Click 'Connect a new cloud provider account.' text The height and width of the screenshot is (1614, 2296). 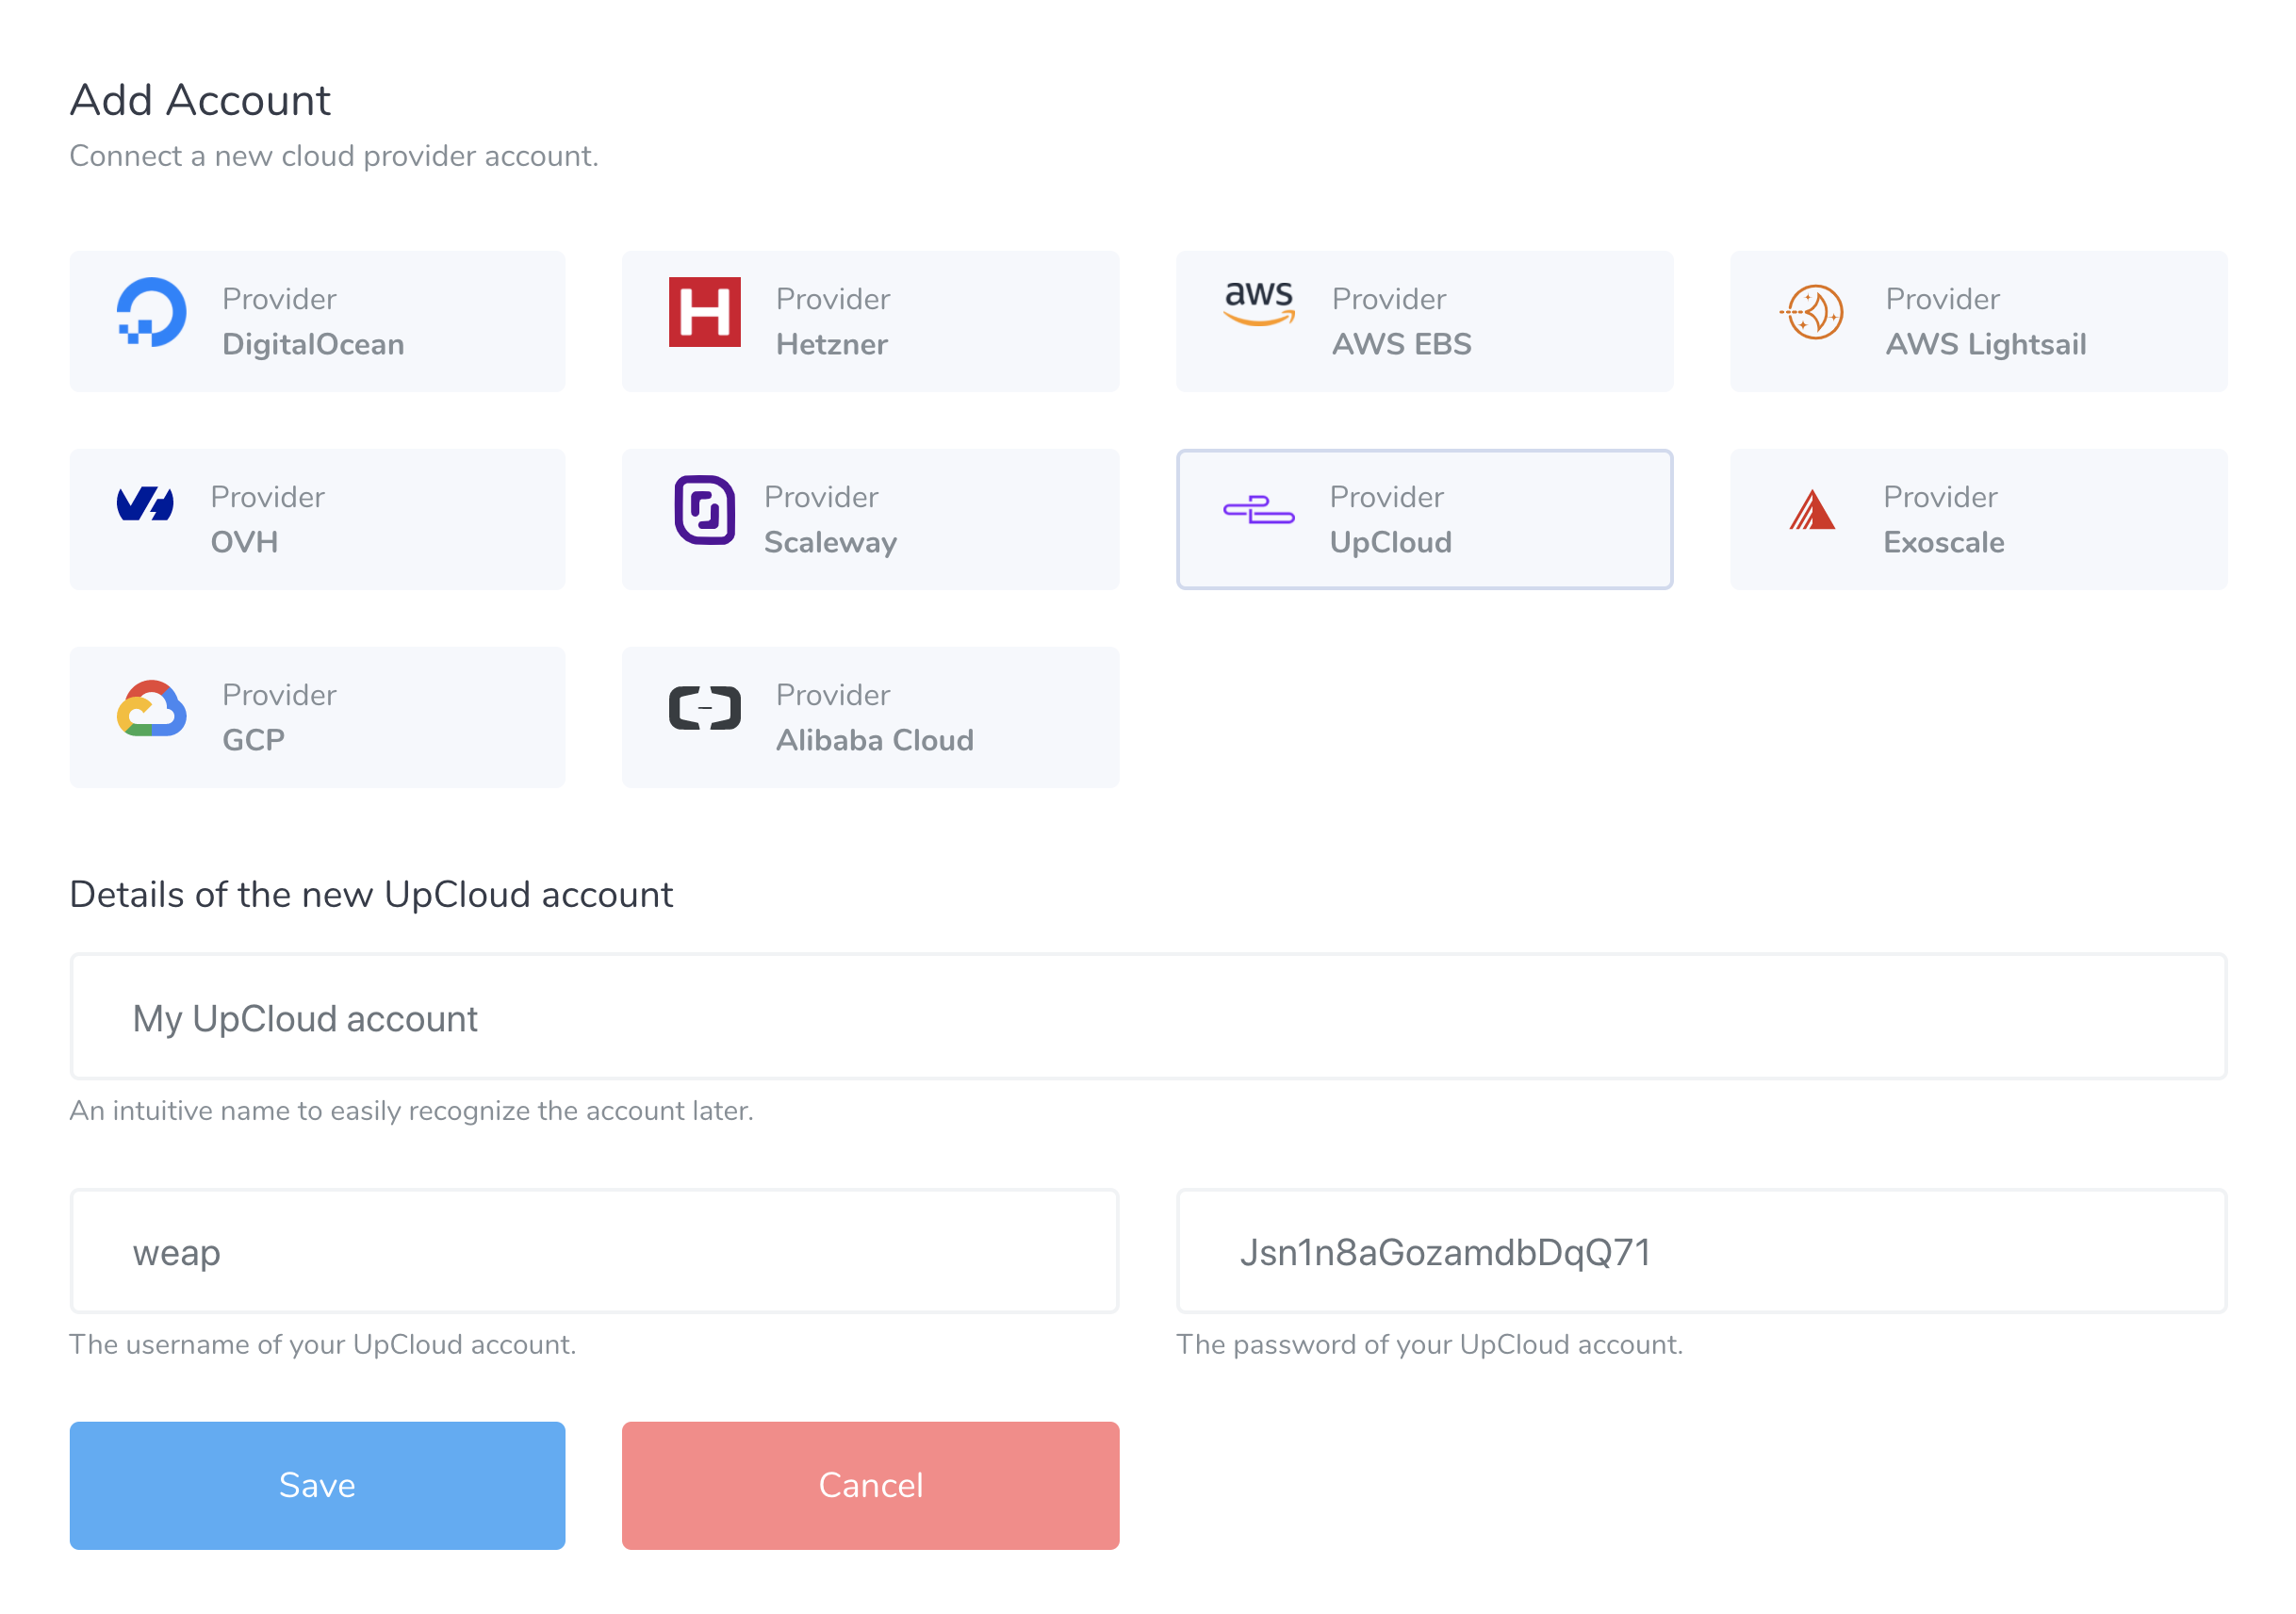point(334,156)
